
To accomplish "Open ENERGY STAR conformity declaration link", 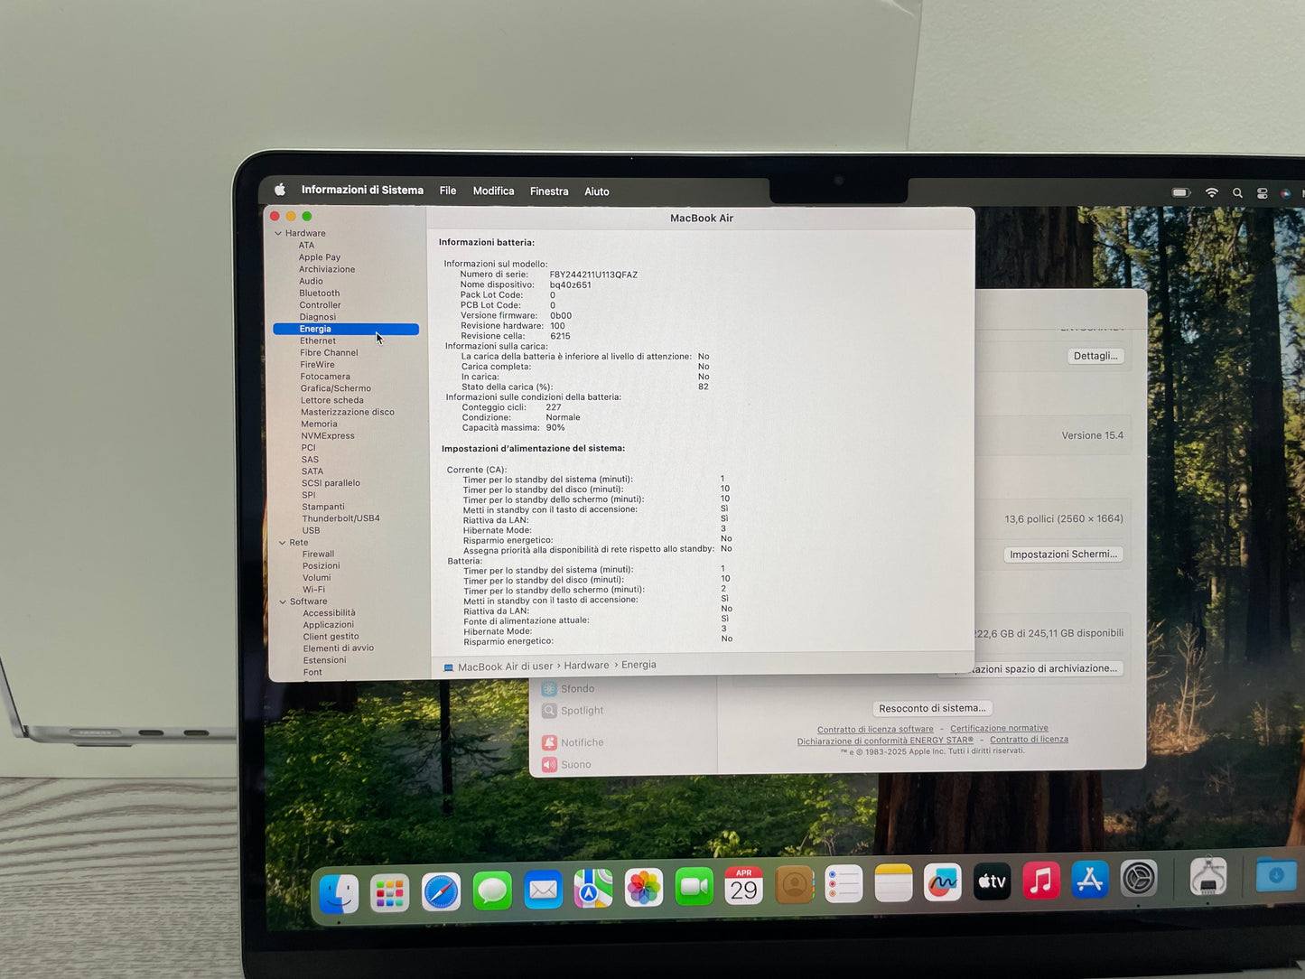I will point(885,741).
